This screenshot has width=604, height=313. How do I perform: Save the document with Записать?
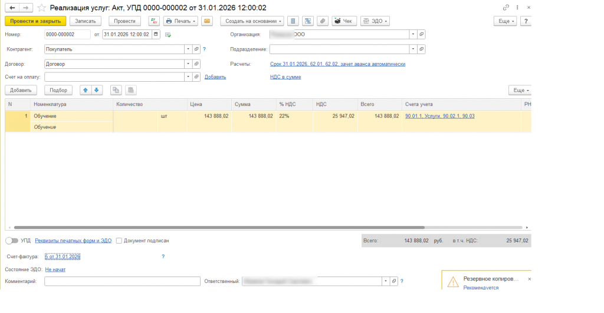[x=85, y=21]
